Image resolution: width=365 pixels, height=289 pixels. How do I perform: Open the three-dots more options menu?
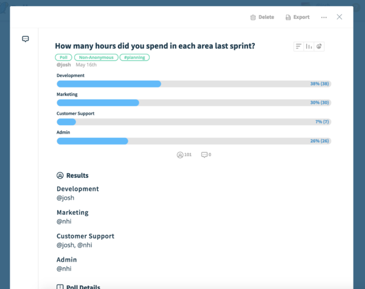(x=324, y=18)
